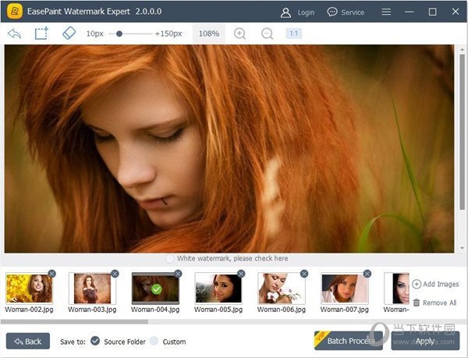Open the Service chat option
This screenshot has width=468, height=358.
(x=346, y=12)
